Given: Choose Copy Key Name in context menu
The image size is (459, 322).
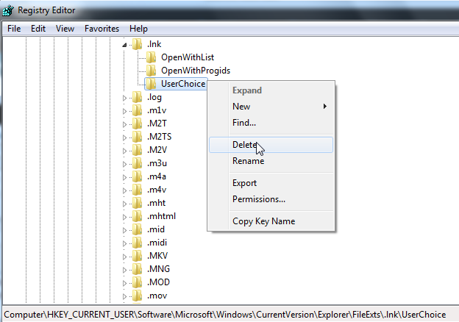Looking at the screenshot, I should 271,221.
